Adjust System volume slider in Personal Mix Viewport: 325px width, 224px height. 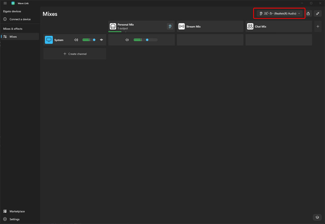(x=145, y=40)
